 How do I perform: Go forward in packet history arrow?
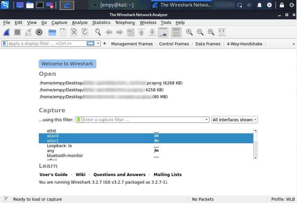120,32
